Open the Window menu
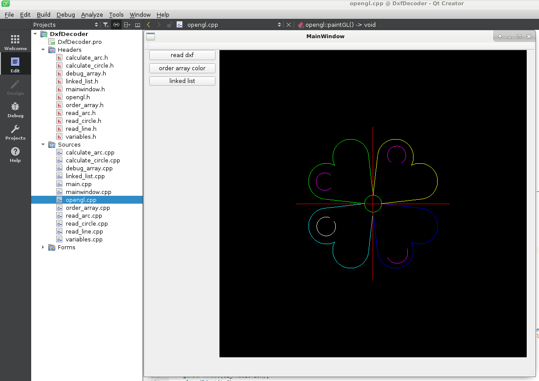Image resolution: width=539 pixels, height=381 pixels. 140,14
